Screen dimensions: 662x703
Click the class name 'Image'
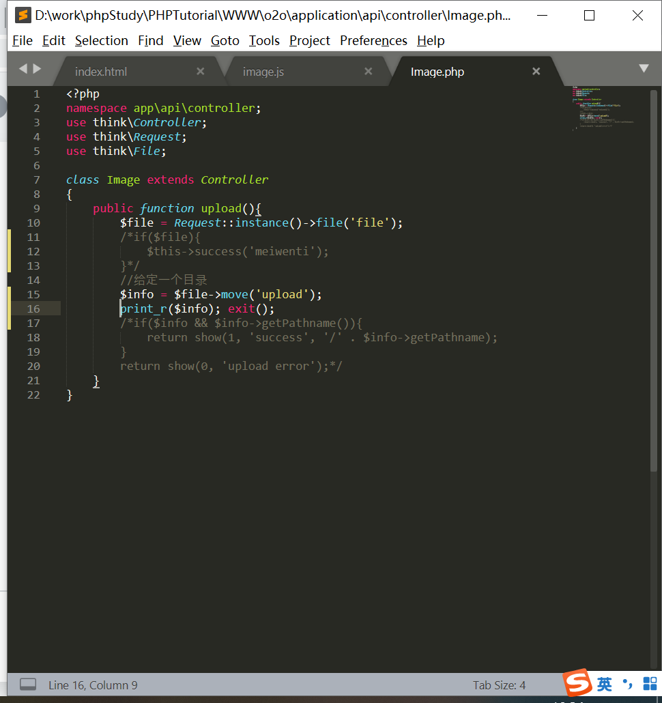pyautogui.click(x=124, y=180)
